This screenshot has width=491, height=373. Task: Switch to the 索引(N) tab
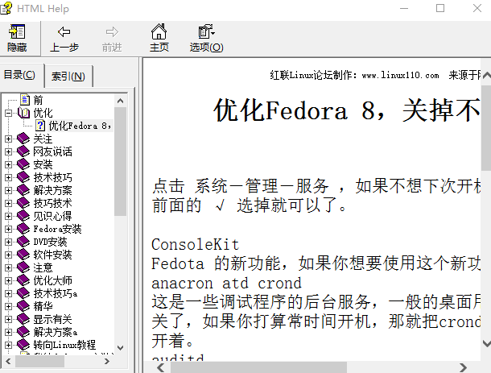68,77
